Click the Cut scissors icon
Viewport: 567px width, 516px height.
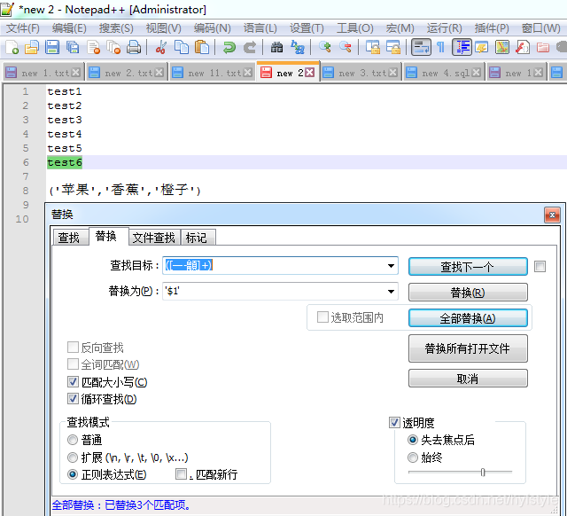[x=161, y=47]
